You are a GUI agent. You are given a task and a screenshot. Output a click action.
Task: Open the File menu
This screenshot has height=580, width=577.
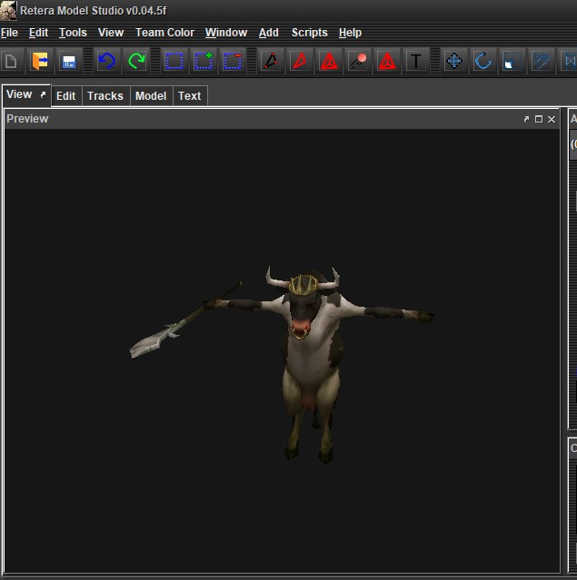click(x=9, y=33)
